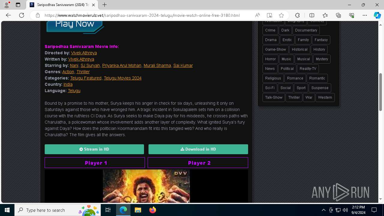This screenshot has height=216, width=384.
Task: Open a new browser tab
Action: tap(104, 5)
